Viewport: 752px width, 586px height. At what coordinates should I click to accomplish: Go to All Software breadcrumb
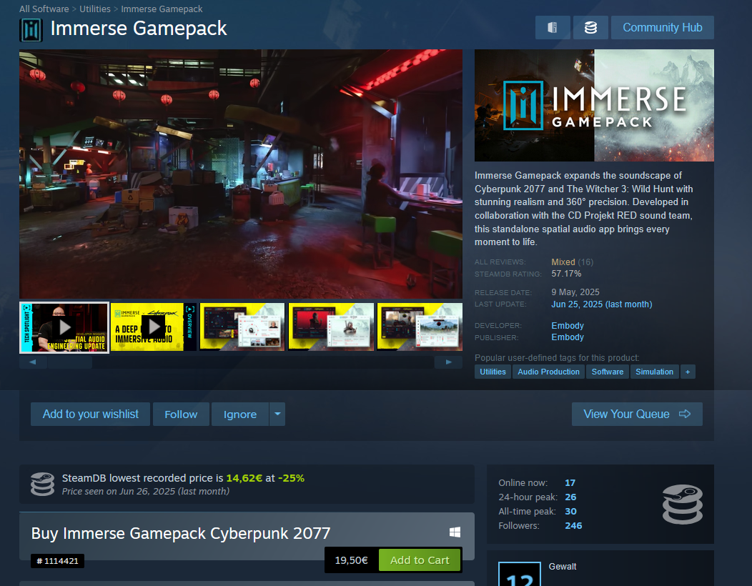click(x=44, y=9)
